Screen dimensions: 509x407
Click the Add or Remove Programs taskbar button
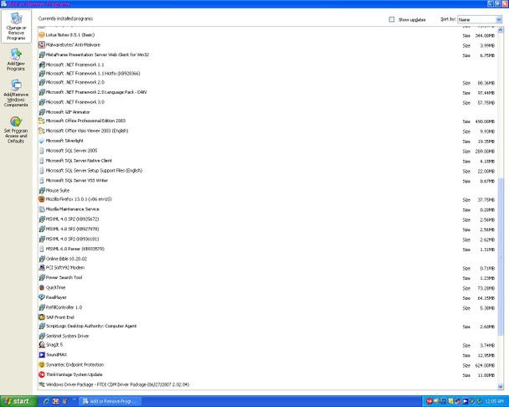click(110, 401)
